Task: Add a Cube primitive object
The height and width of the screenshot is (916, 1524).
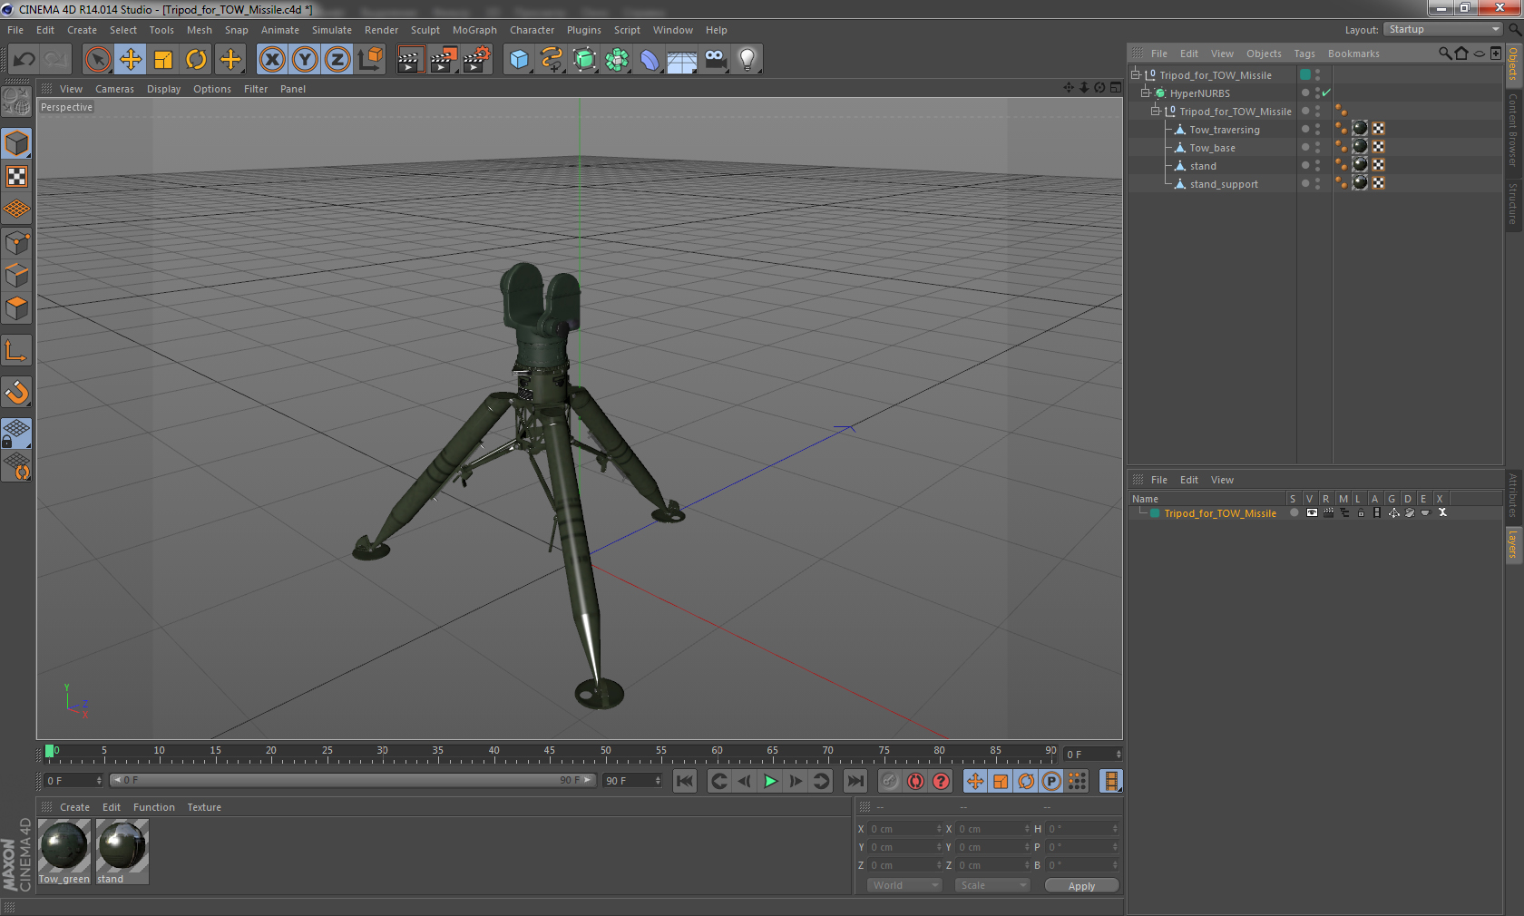Action: tap(519, 60)
